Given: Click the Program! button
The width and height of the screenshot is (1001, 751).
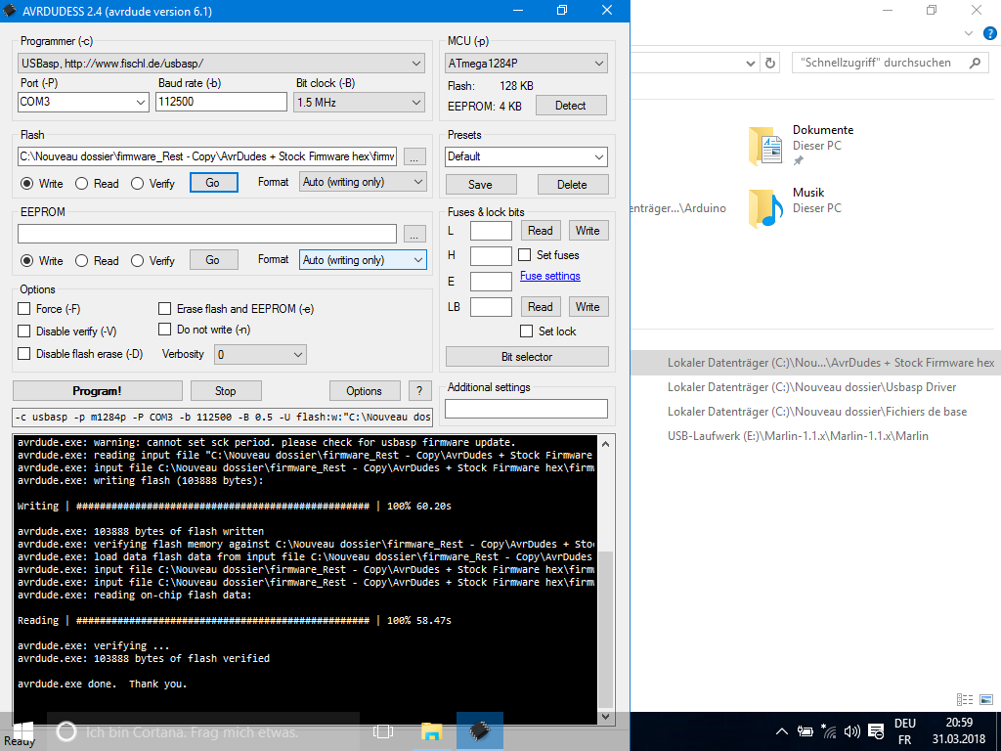Looking at the screenshot, I should [x=97, y=391].
